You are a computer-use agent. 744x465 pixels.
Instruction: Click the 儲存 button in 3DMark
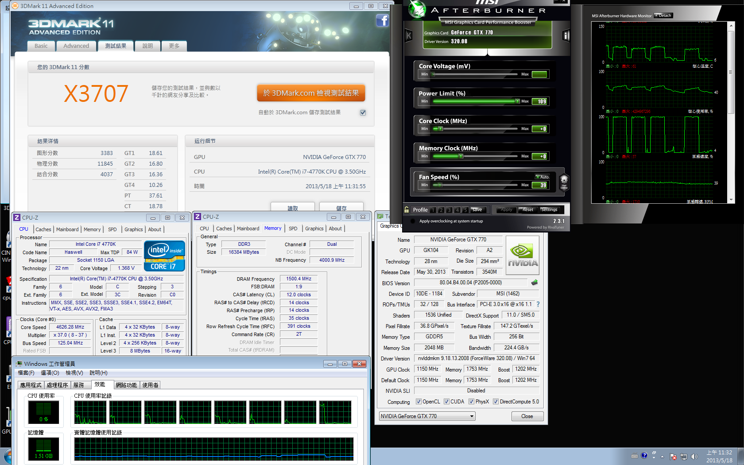(341, 207)
